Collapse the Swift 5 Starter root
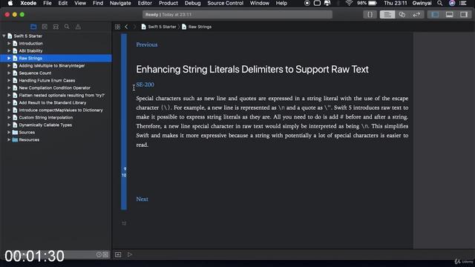The height and width of the screenshot is (267, 475). (4, 36)
